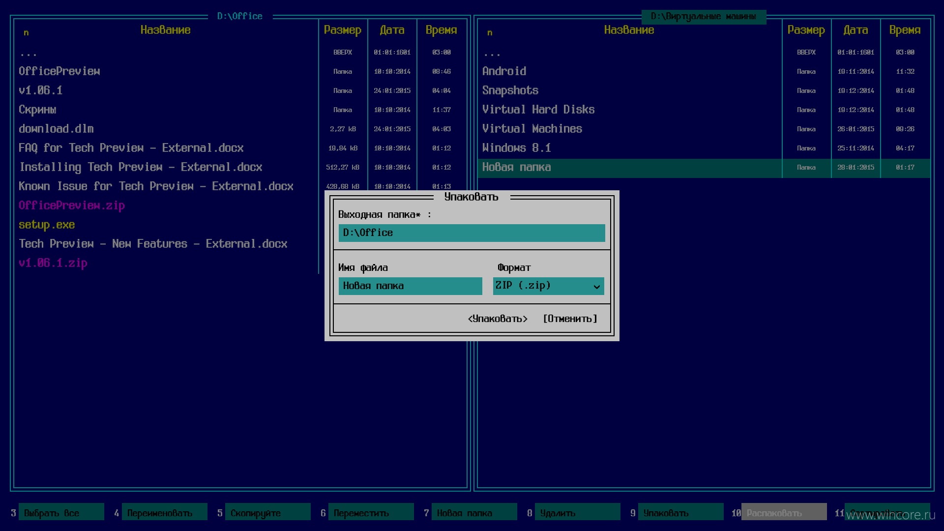Click date 28:01:2015 of Новая папка
The image size is (944, 531).
(855, 167)
